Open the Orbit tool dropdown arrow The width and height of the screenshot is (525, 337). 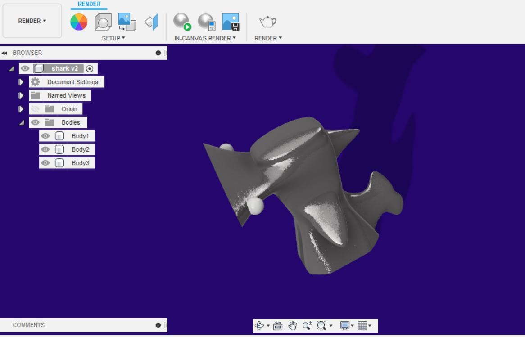[268, 326]
